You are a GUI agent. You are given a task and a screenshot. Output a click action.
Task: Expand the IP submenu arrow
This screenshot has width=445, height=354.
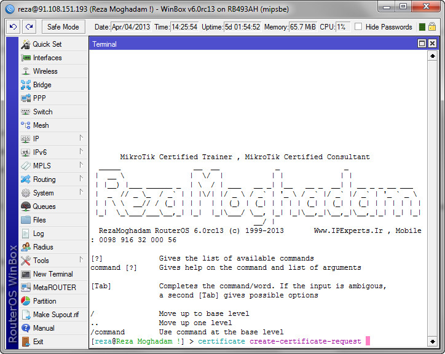(x=81, y=138)
